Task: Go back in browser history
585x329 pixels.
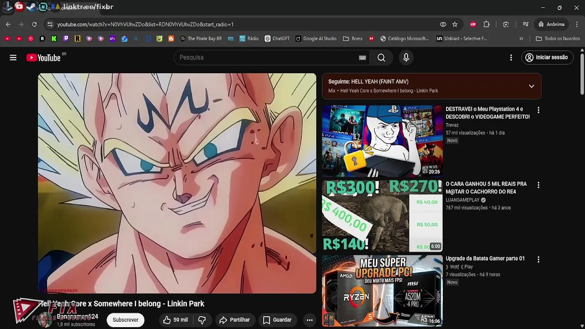Action: tap(8, 24)
